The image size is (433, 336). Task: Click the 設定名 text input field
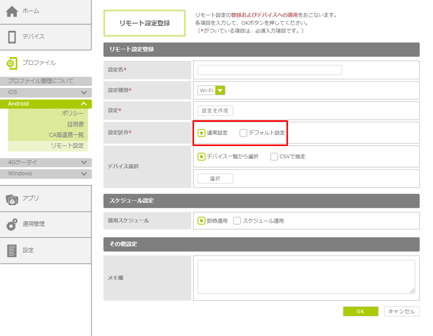pos(269,70)
